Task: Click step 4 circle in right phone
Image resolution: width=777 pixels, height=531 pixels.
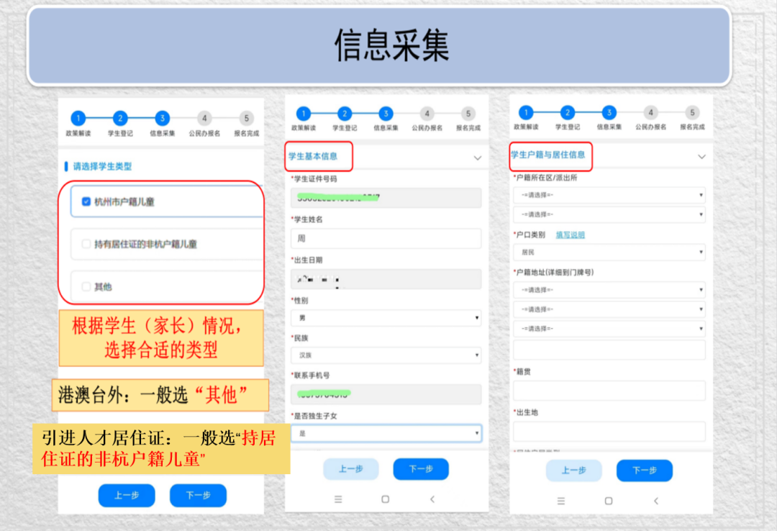Action: (650, 112)
